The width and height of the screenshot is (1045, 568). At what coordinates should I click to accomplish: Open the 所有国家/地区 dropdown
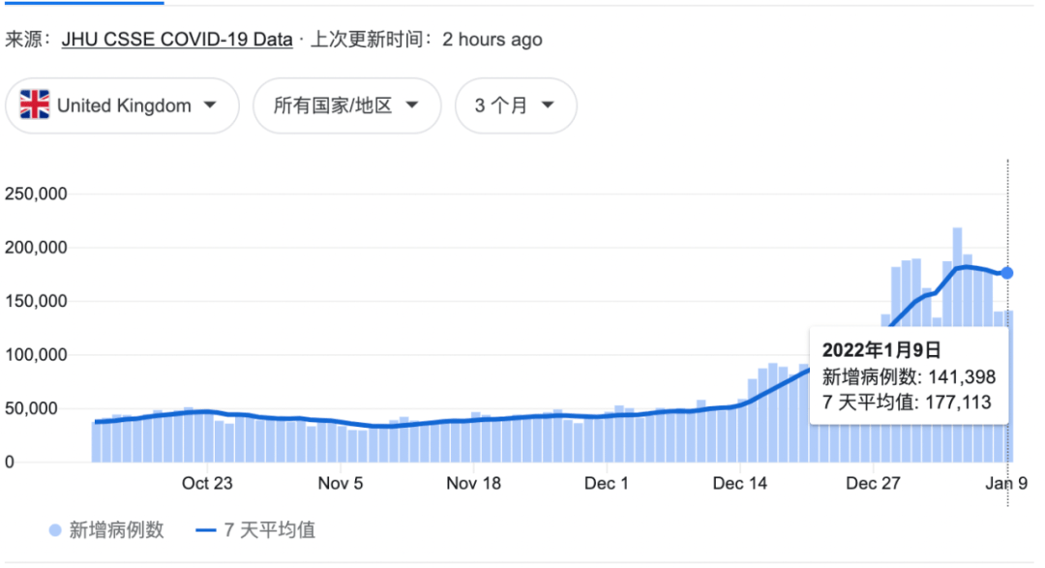click(x=346, y=105)
